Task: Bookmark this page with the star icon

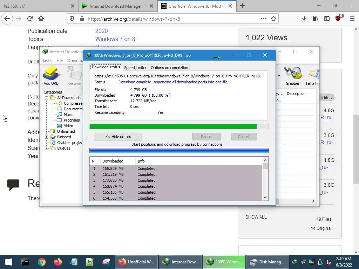Action: (x=273, y=19)
